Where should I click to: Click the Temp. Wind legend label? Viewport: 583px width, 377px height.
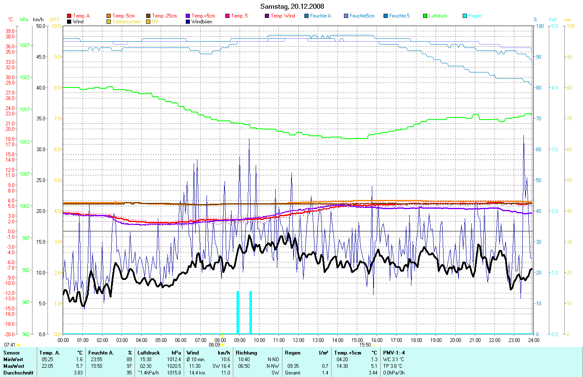283,16
